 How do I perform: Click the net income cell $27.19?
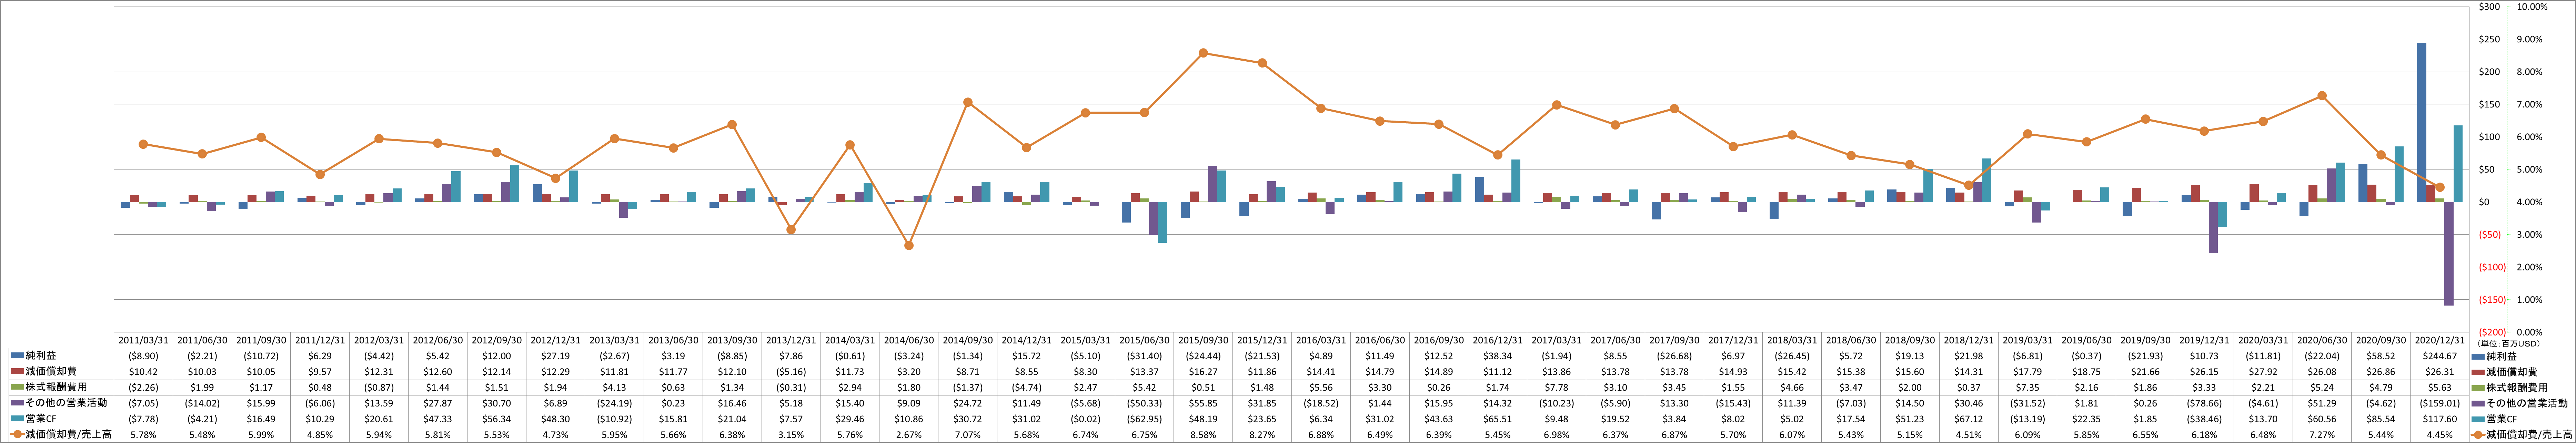[x=556, y=356]
